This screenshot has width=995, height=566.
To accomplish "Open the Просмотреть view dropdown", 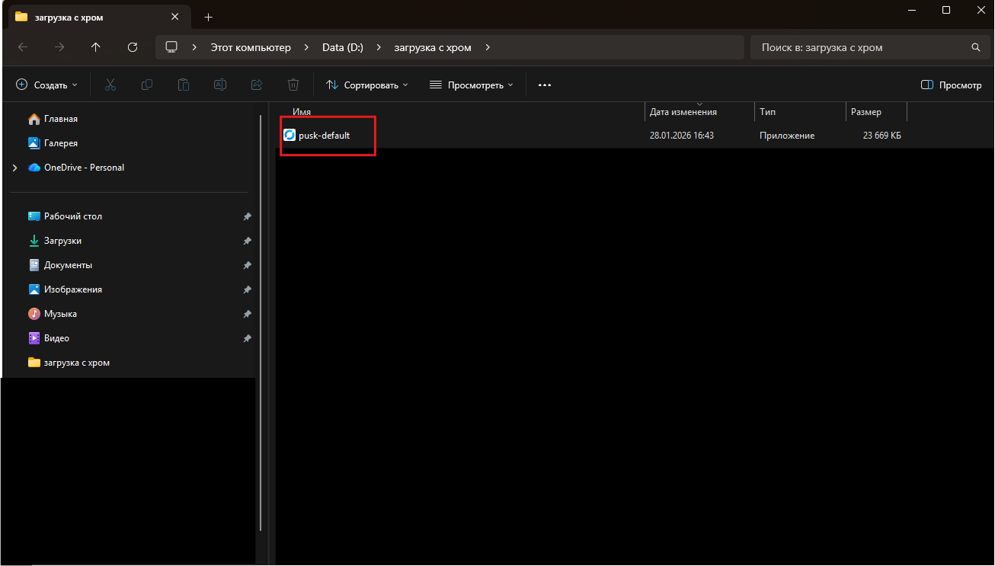I will click(x=472, y=85).
